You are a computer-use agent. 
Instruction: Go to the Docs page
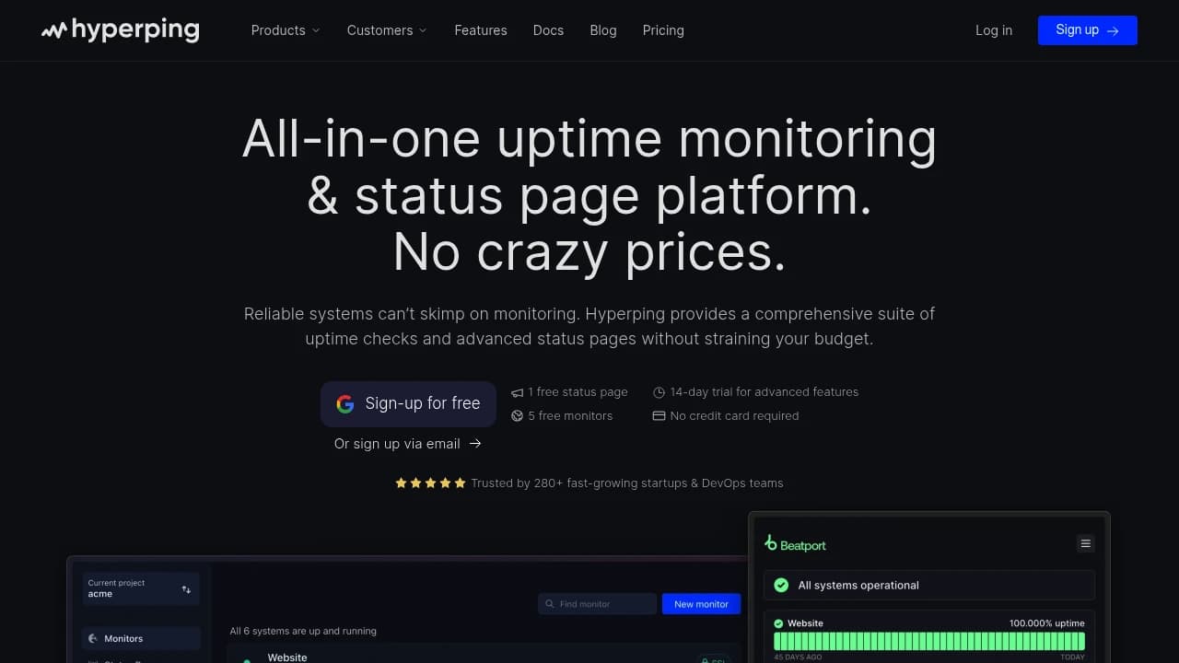click(548, 30)
